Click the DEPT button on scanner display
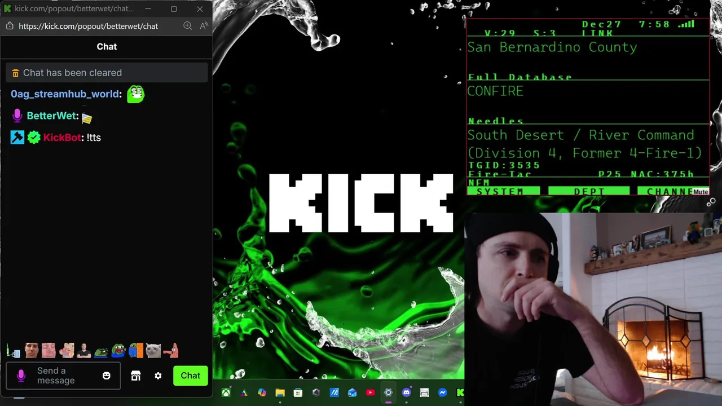This screenshot has height=406, width=722. coord(589,192)
